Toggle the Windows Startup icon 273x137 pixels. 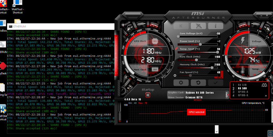coord(148,95)
